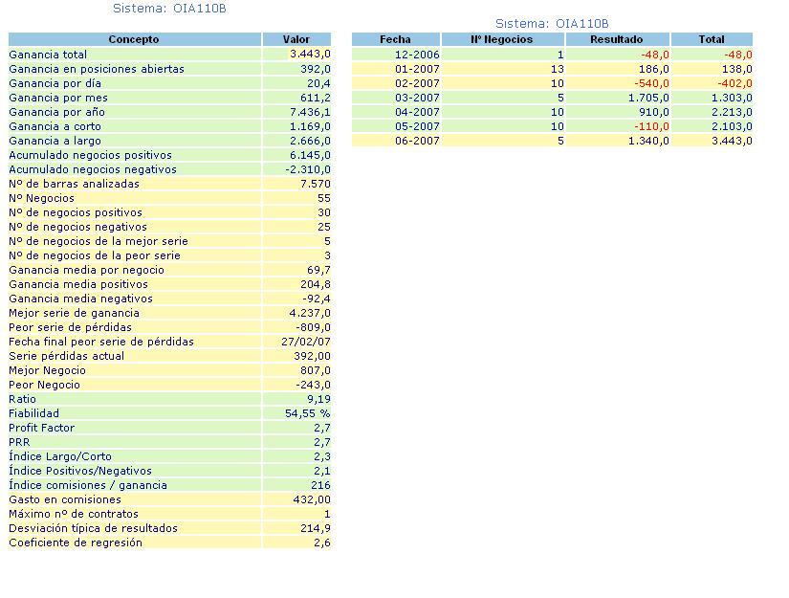Select the Ganancia por año label
789x598 pixels.
click(56, 112)
